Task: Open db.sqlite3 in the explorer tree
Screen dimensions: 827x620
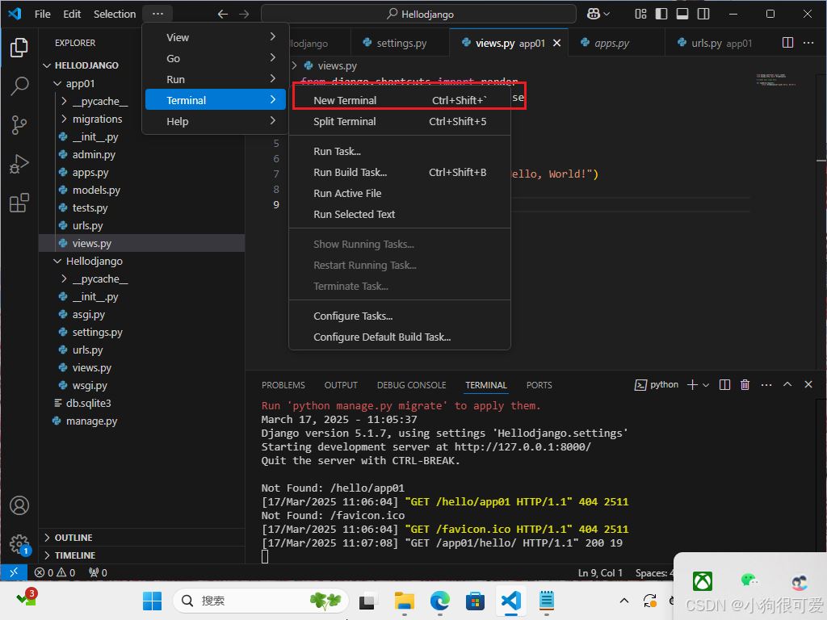Action: tap(88, 404)
